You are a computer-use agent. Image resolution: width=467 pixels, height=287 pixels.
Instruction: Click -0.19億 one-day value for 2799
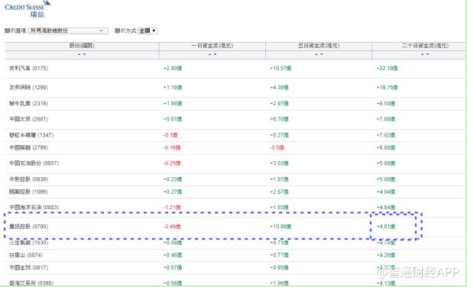[x=172, y=147]
